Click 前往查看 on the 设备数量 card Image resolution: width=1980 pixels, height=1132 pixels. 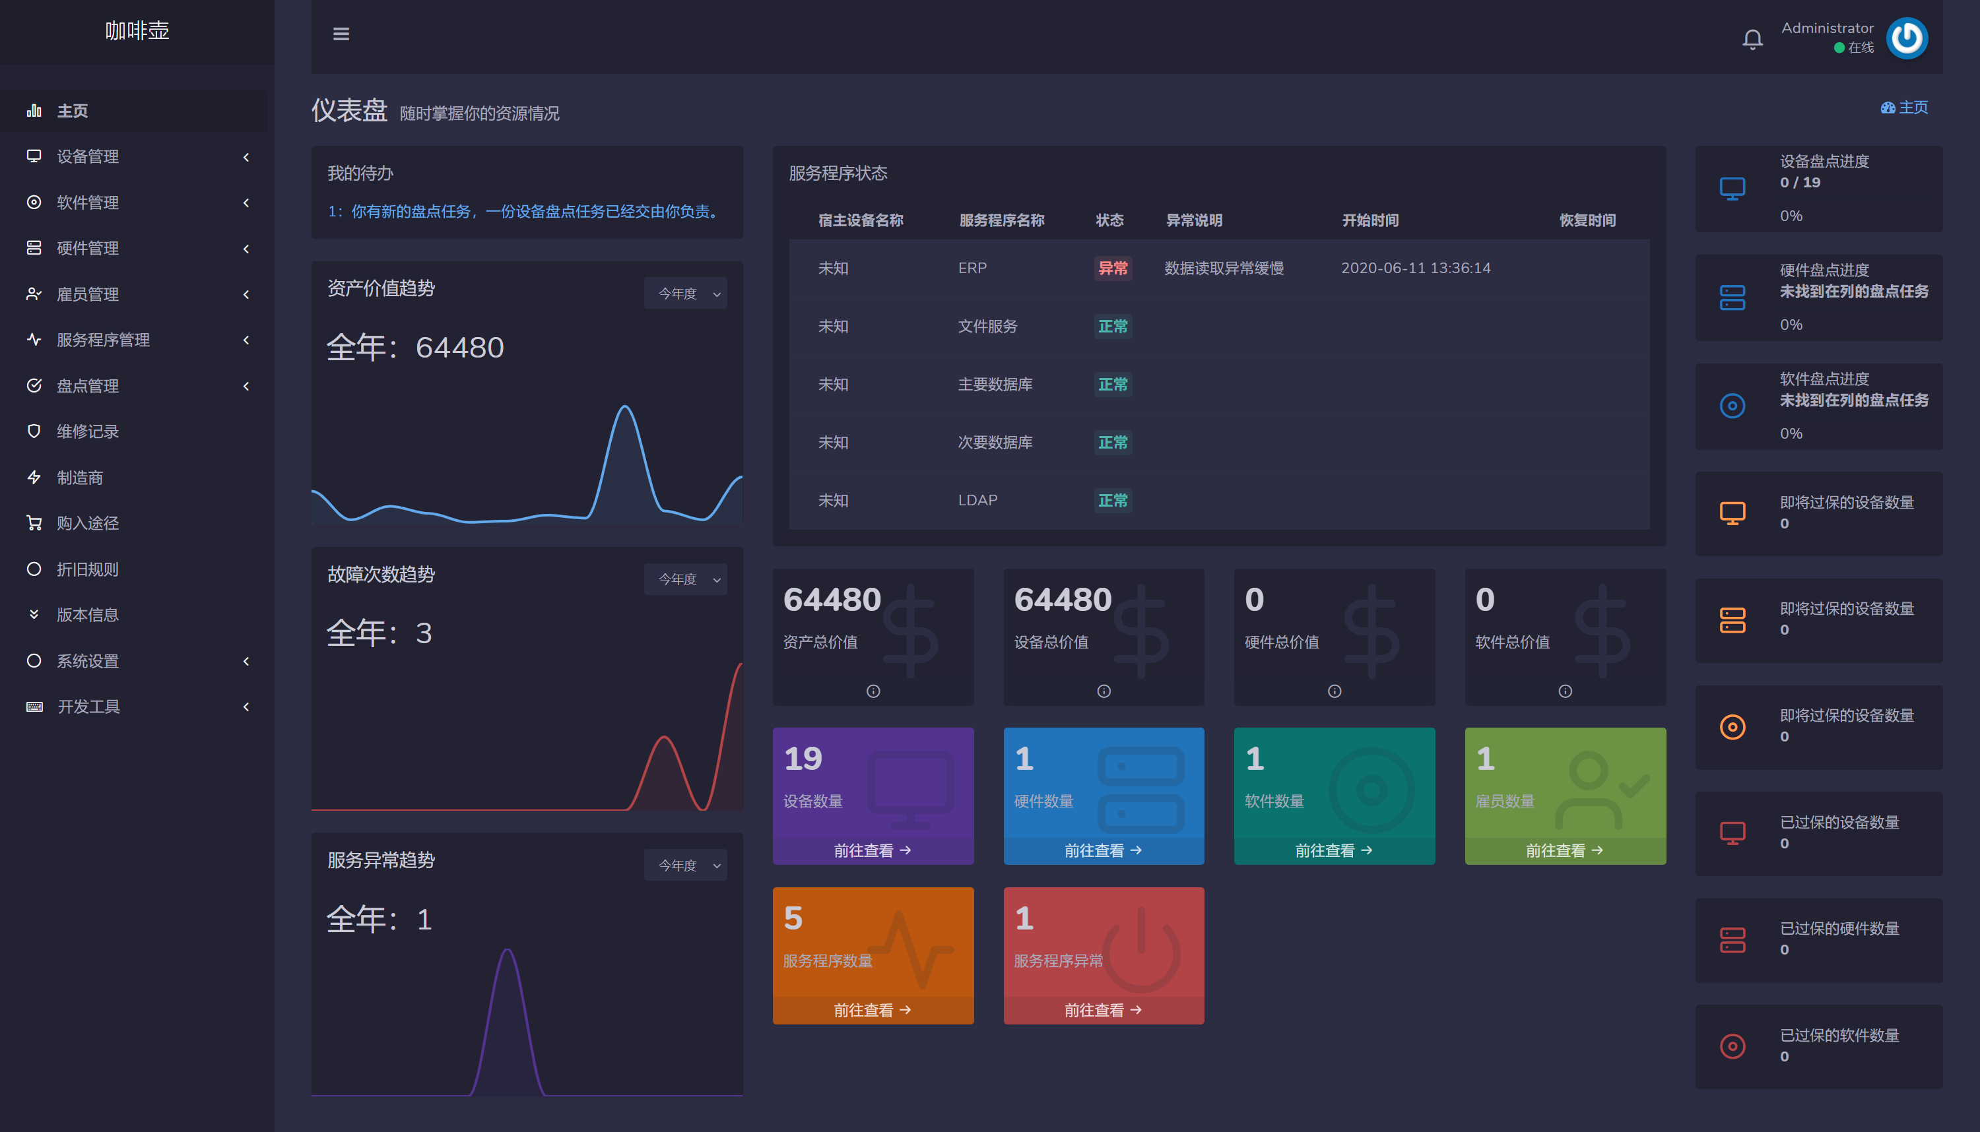point(872,850)
